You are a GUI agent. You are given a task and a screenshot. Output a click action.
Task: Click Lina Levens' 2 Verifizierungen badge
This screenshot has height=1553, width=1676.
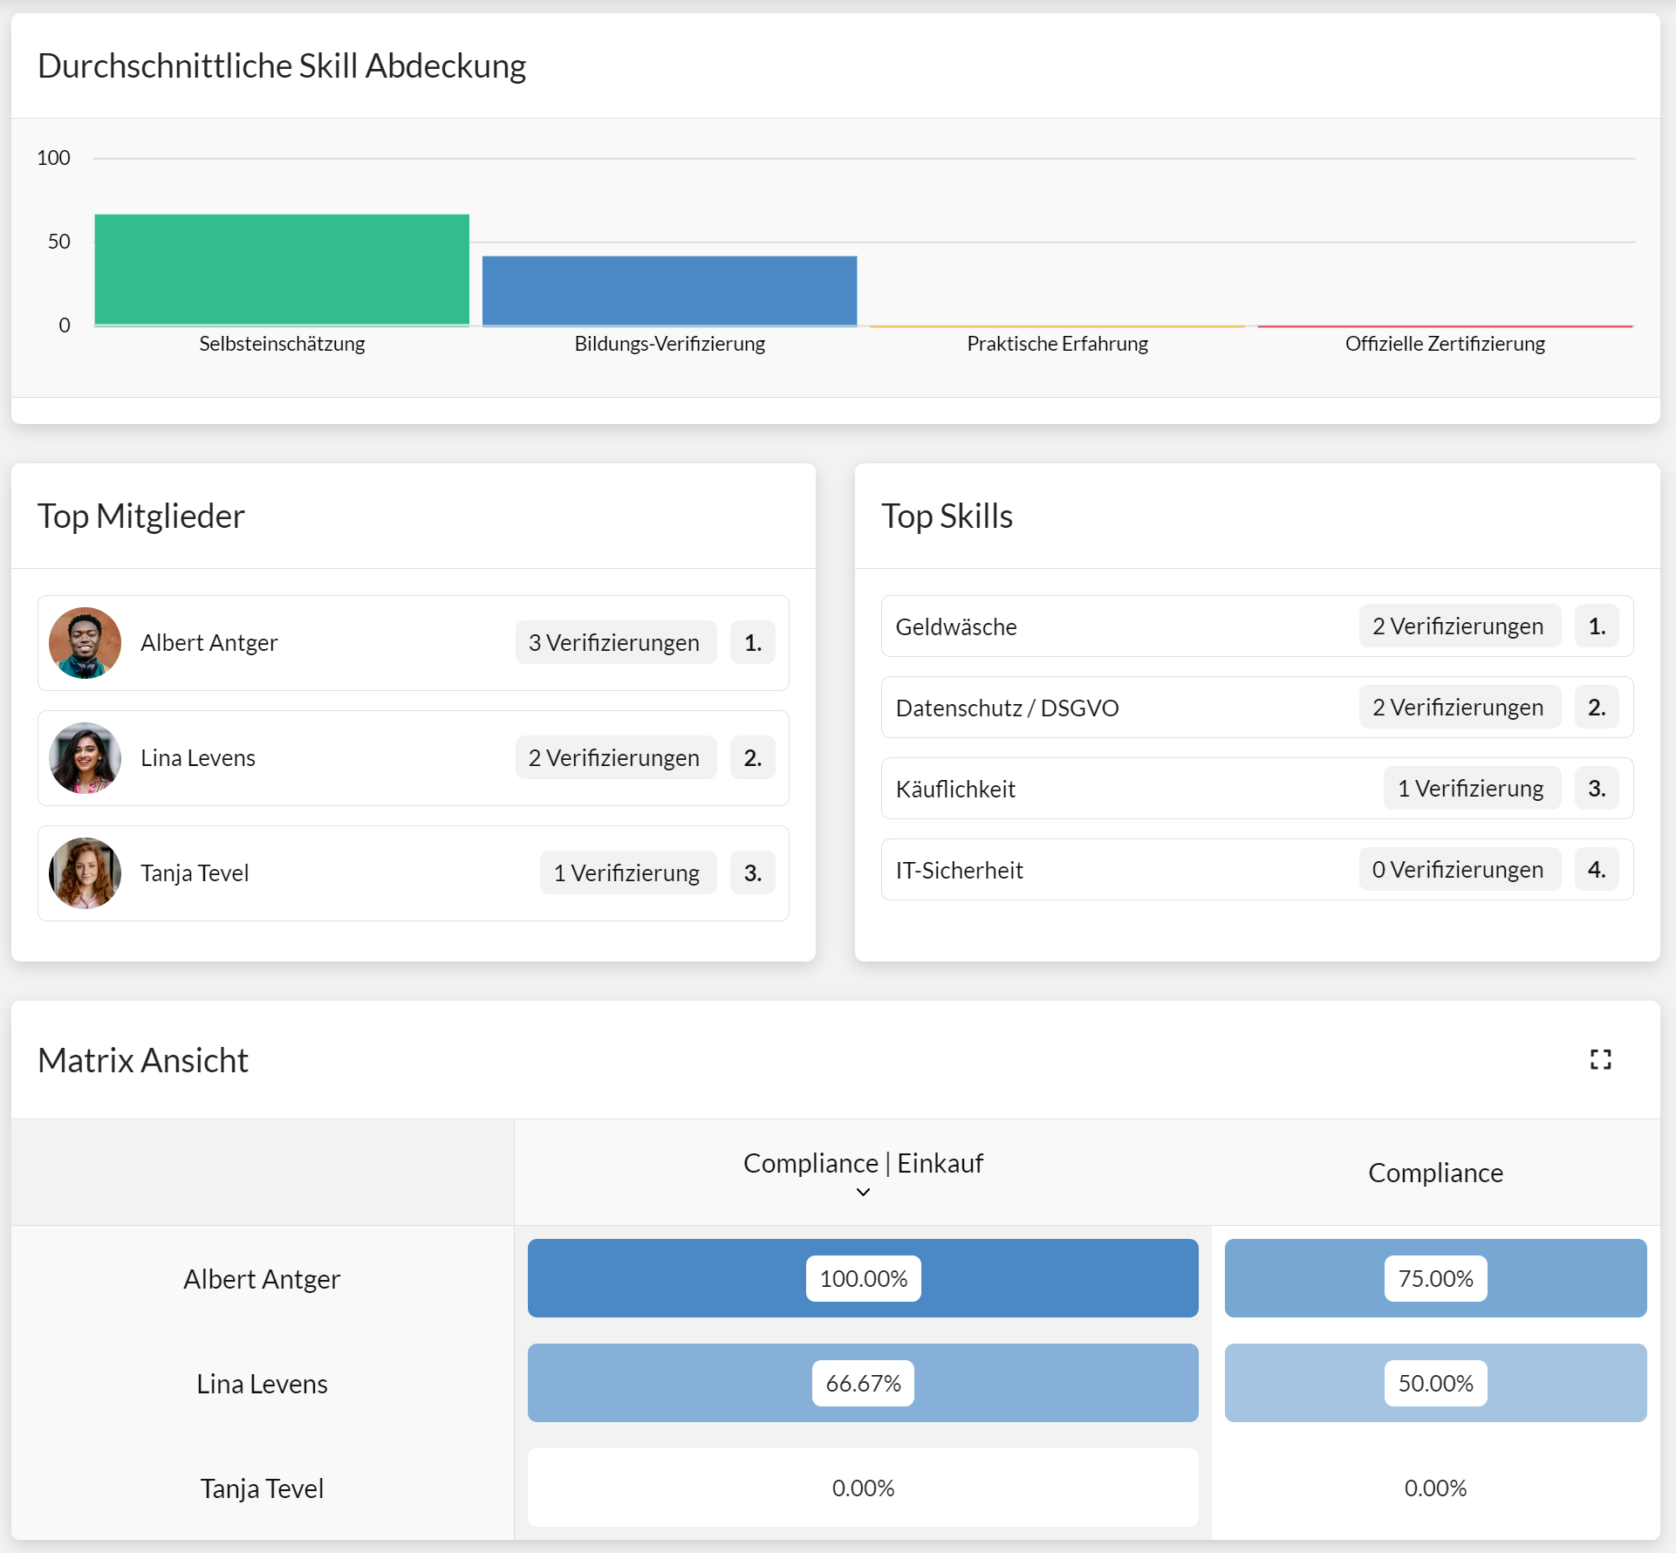[x=615, y=758]
